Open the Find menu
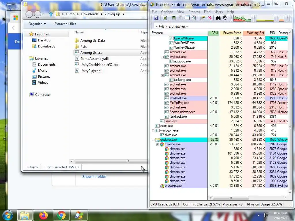The height and width of the screenshot is (221, 295). 207,12
